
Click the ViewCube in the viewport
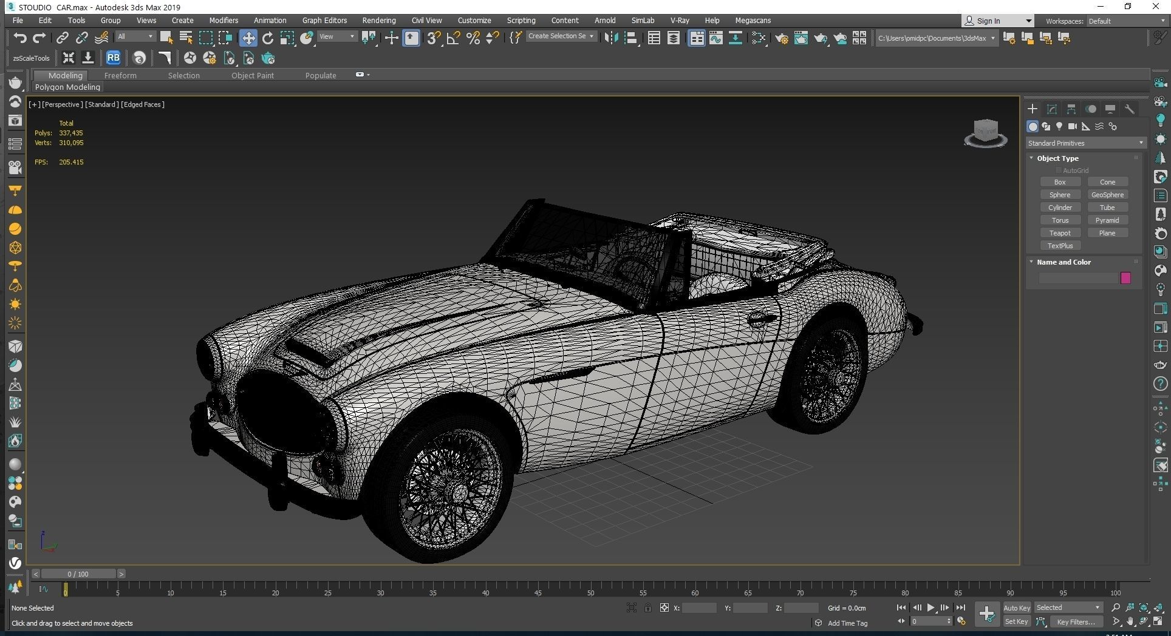pos(986,133)
